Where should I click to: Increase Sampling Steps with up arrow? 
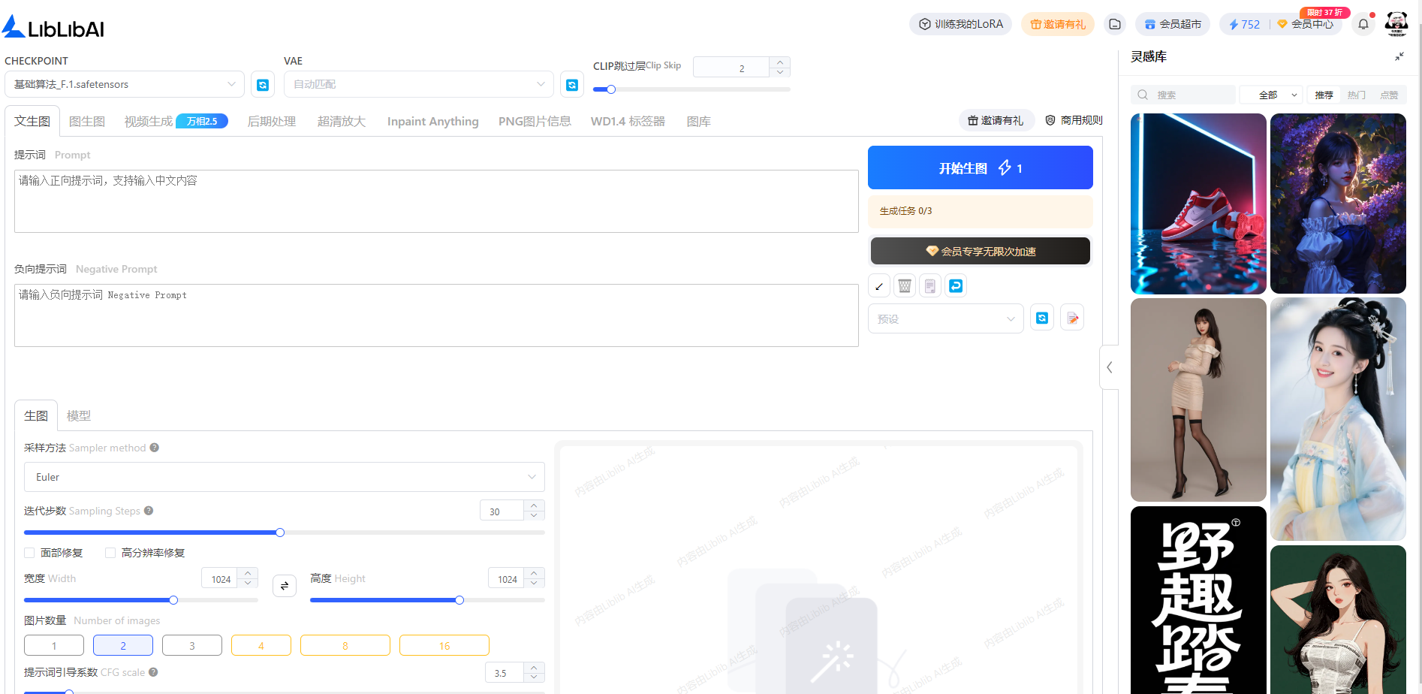coord(534,505)
